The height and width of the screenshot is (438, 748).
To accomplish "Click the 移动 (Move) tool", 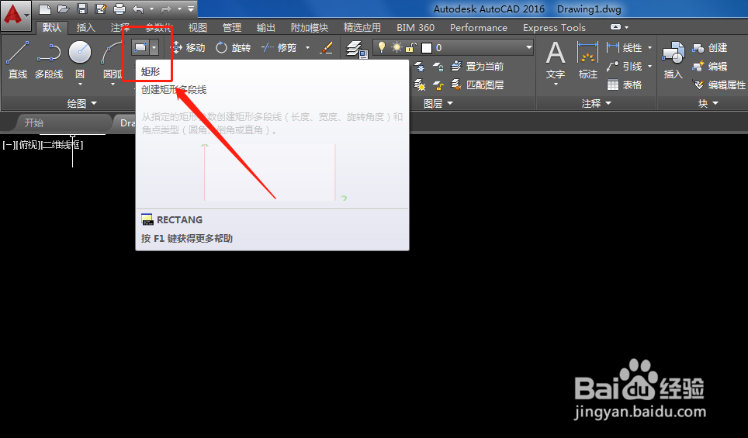I will pos(188,47).
